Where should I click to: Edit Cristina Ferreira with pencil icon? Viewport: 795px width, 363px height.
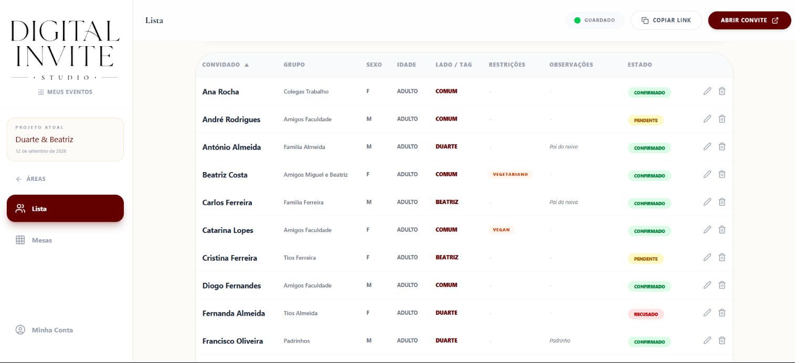(707, 258)
